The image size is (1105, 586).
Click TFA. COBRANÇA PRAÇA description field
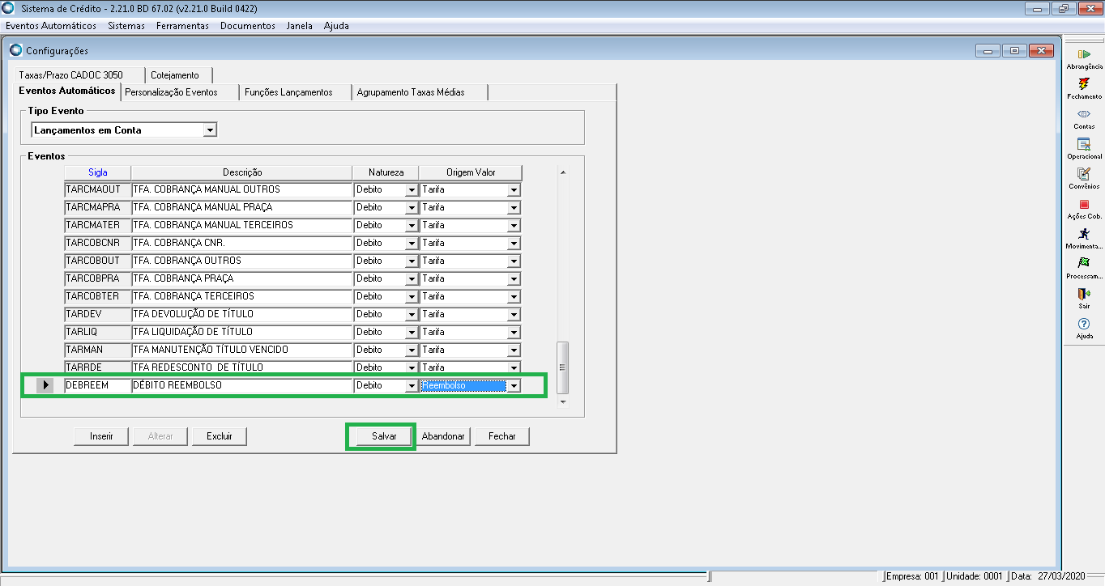(x=242, y=279)
